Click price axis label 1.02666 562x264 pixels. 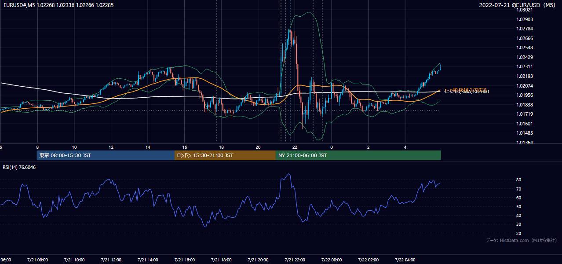coord(525,39)
